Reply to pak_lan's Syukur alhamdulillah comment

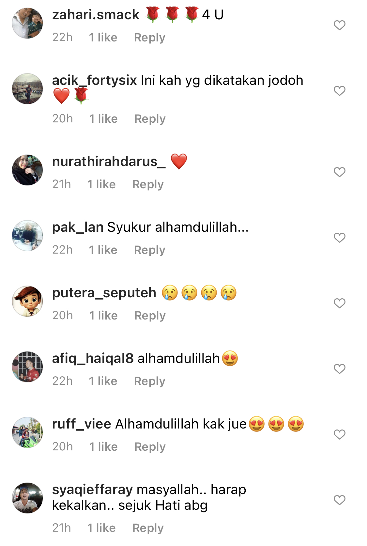(x=150, y=250)
